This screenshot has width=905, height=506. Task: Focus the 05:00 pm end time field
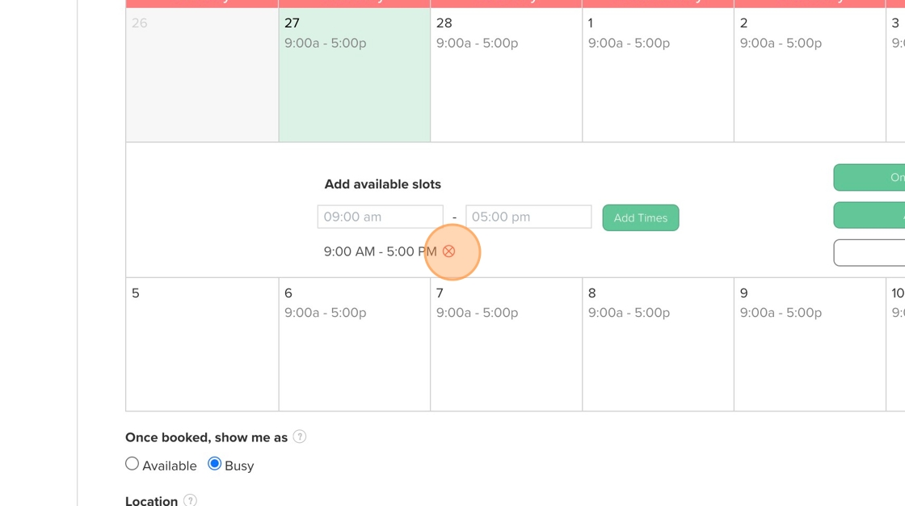pos(528,217)
